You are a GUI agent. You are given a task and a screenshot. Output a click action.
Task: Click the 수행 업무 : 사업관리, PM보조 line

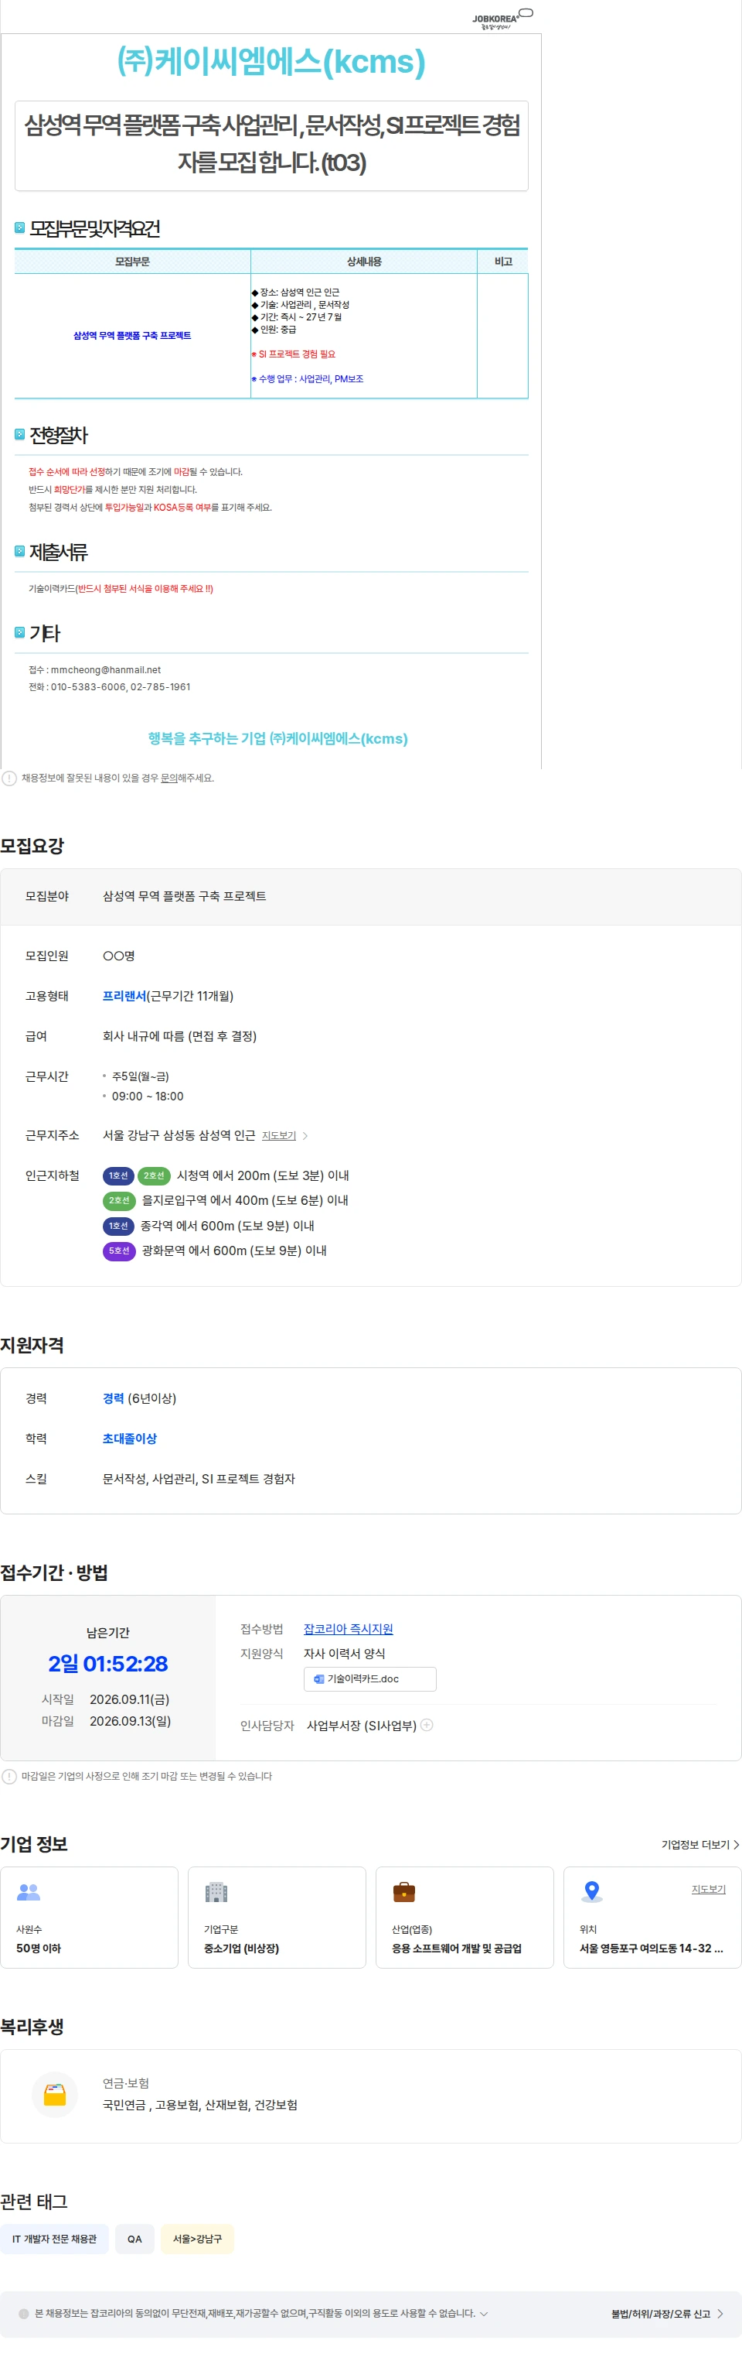tap(308, 378)
